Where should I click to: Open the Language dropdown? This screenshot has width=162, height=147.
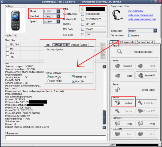[x=155, y=31]
